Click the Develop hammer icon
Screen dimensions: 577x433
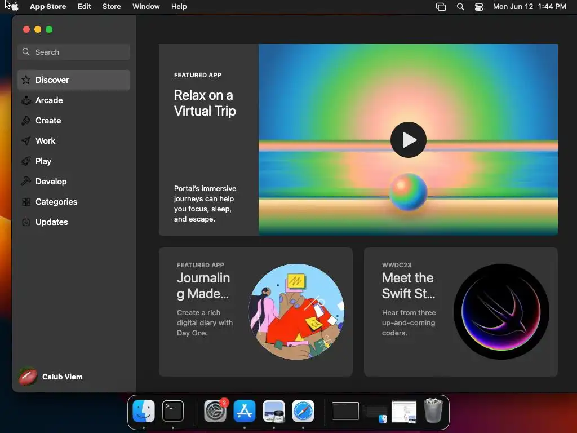[26, 181]
